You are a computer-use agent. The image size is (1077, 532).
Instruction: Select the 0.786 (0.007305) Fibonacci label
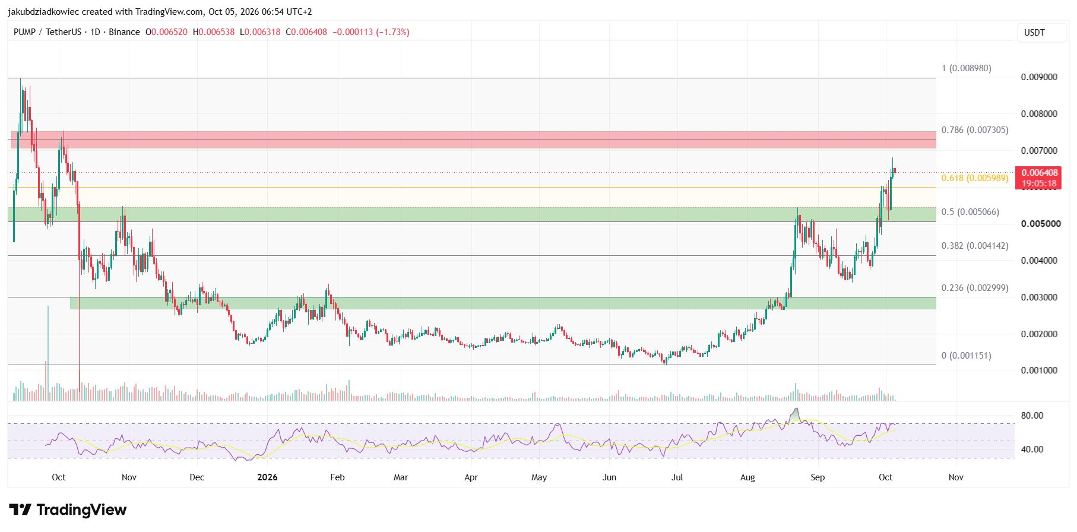pos(975,130)
